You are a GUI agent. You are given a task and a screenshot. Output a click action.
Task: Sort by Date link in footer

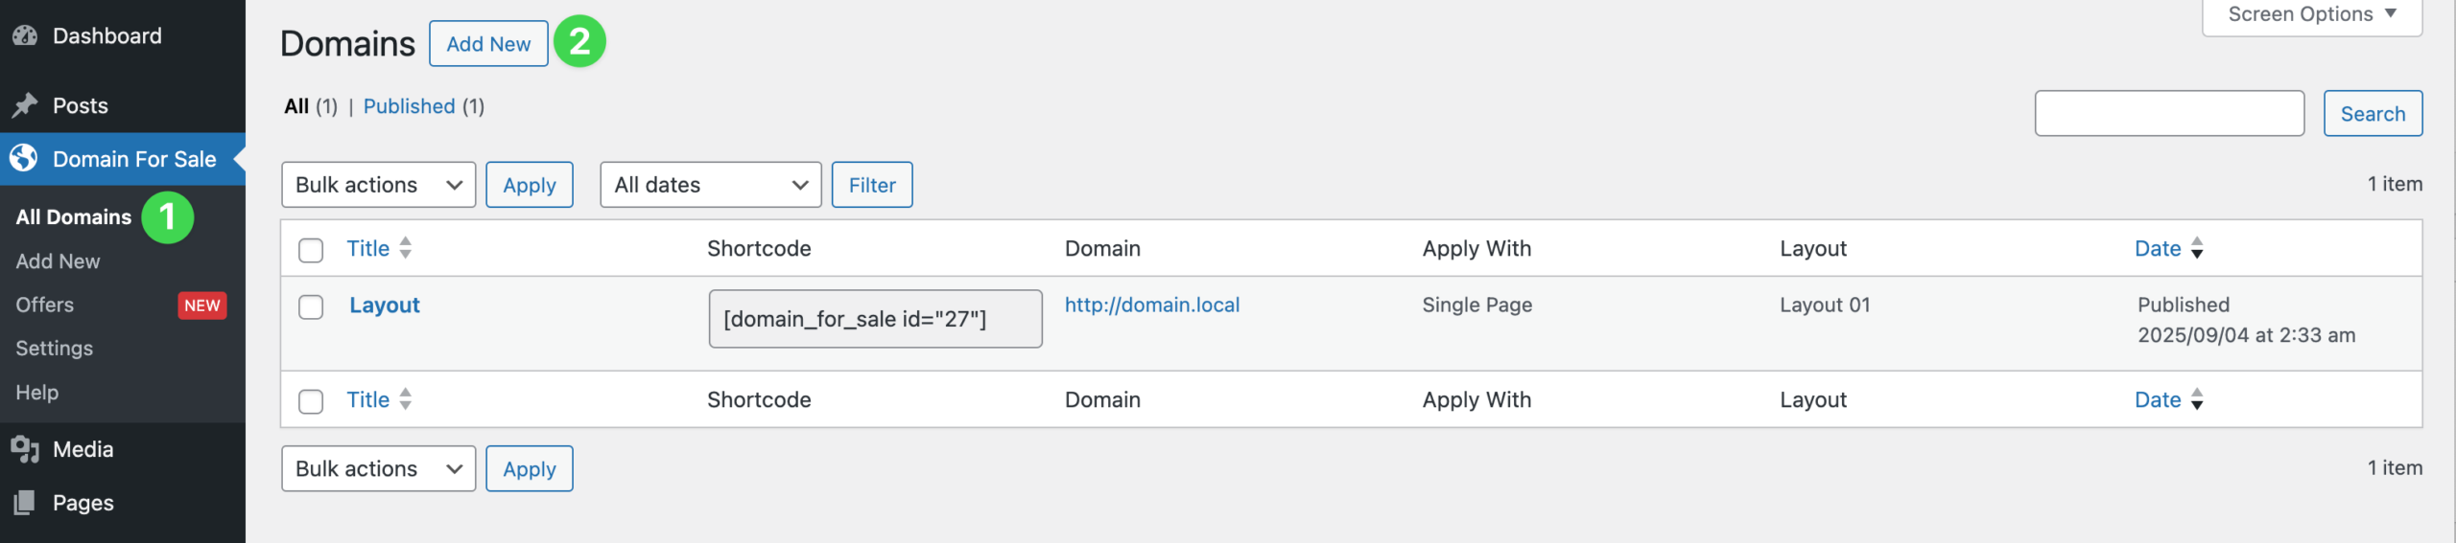pos(2158,399)
